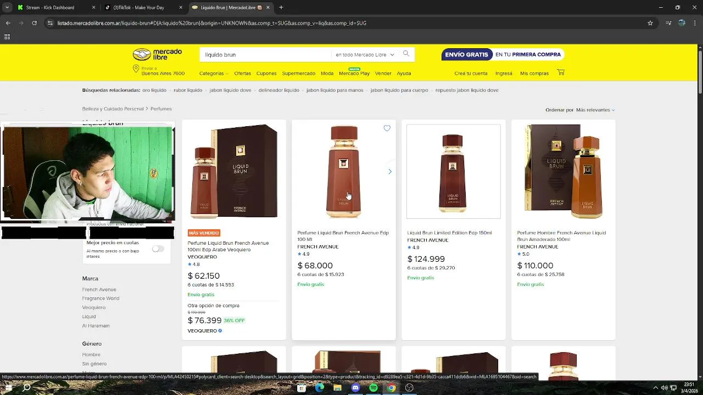Click the site info icon in address bar
Screen dimensions: 703x395
(50, 23)
